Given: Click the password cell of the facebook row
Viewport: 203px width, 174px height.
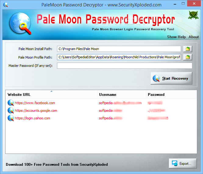Looking at the screenshot, I should coord(155,103).
